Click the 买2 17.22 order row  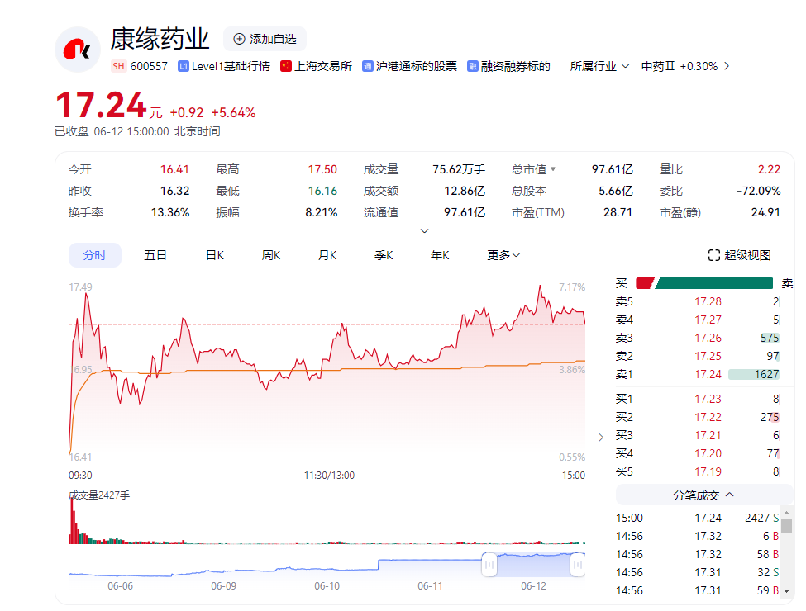click(x=698, y=417)
